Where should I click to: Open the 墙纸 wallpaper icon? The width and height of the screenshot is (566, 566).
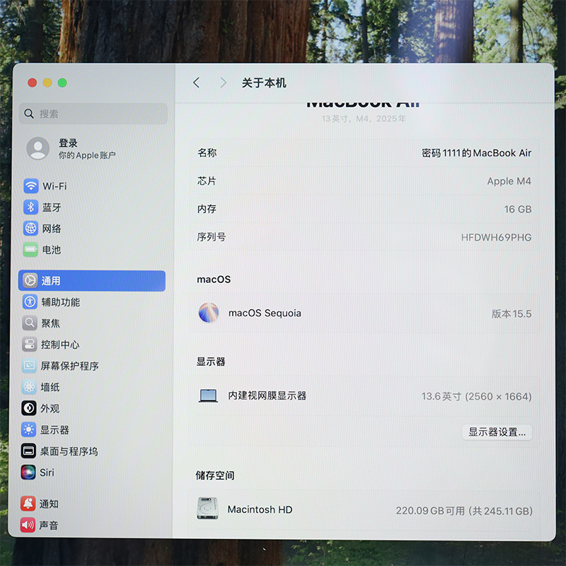[29, 387]
